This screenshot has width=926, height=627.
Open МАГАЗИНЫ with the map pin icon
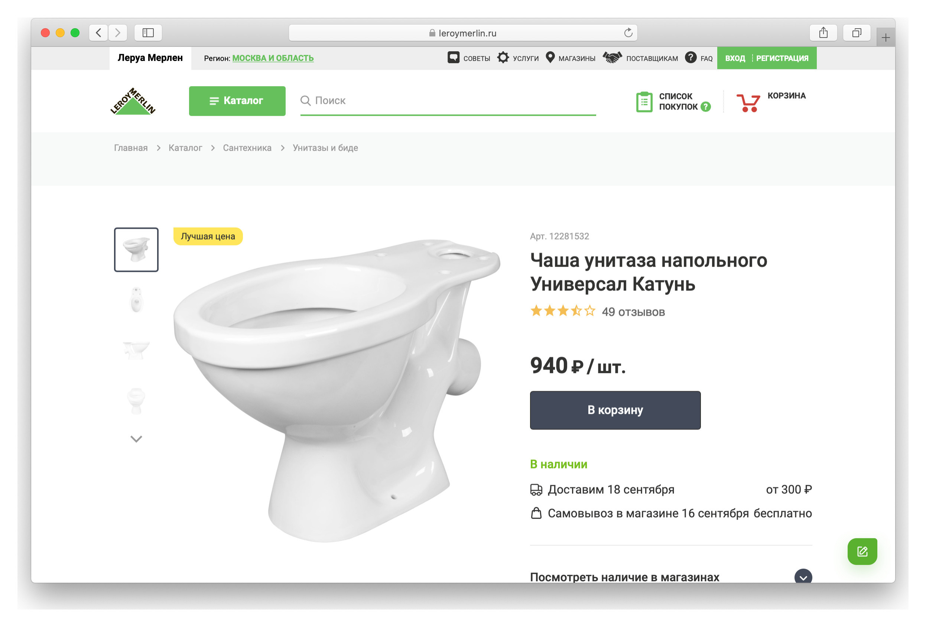click(x=550, y=58)
